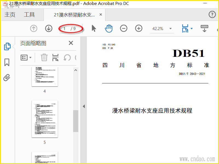Click the delete pages trash icon
This screenshot has width=219, height=164.
[44, 57]
